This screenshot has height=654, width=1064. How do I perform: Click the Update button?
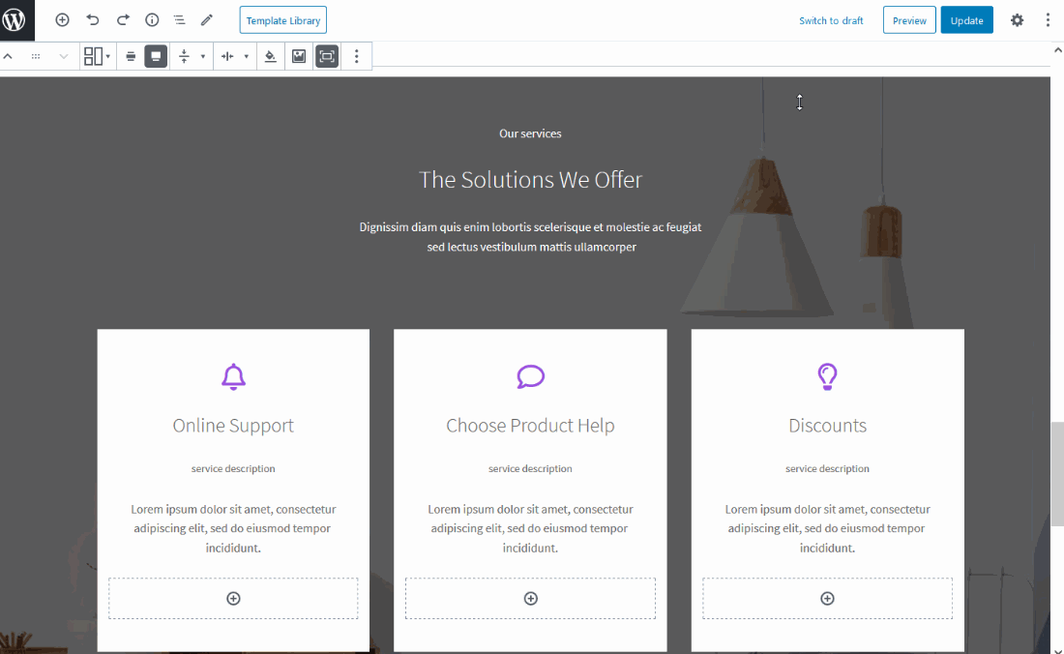click(x=966, y=20)
